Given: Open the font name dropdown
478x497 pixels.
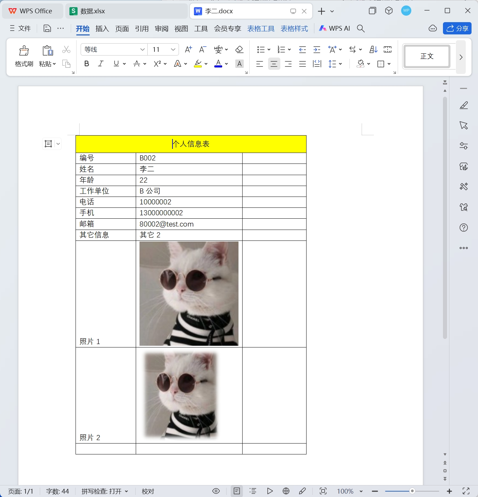Looking at the screenshot, I should (142, 49).
